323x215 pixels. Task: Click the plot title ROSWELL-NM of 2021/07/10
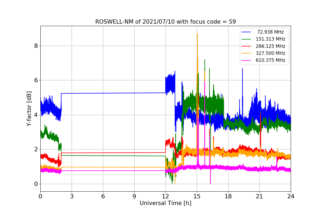point(166,22)
